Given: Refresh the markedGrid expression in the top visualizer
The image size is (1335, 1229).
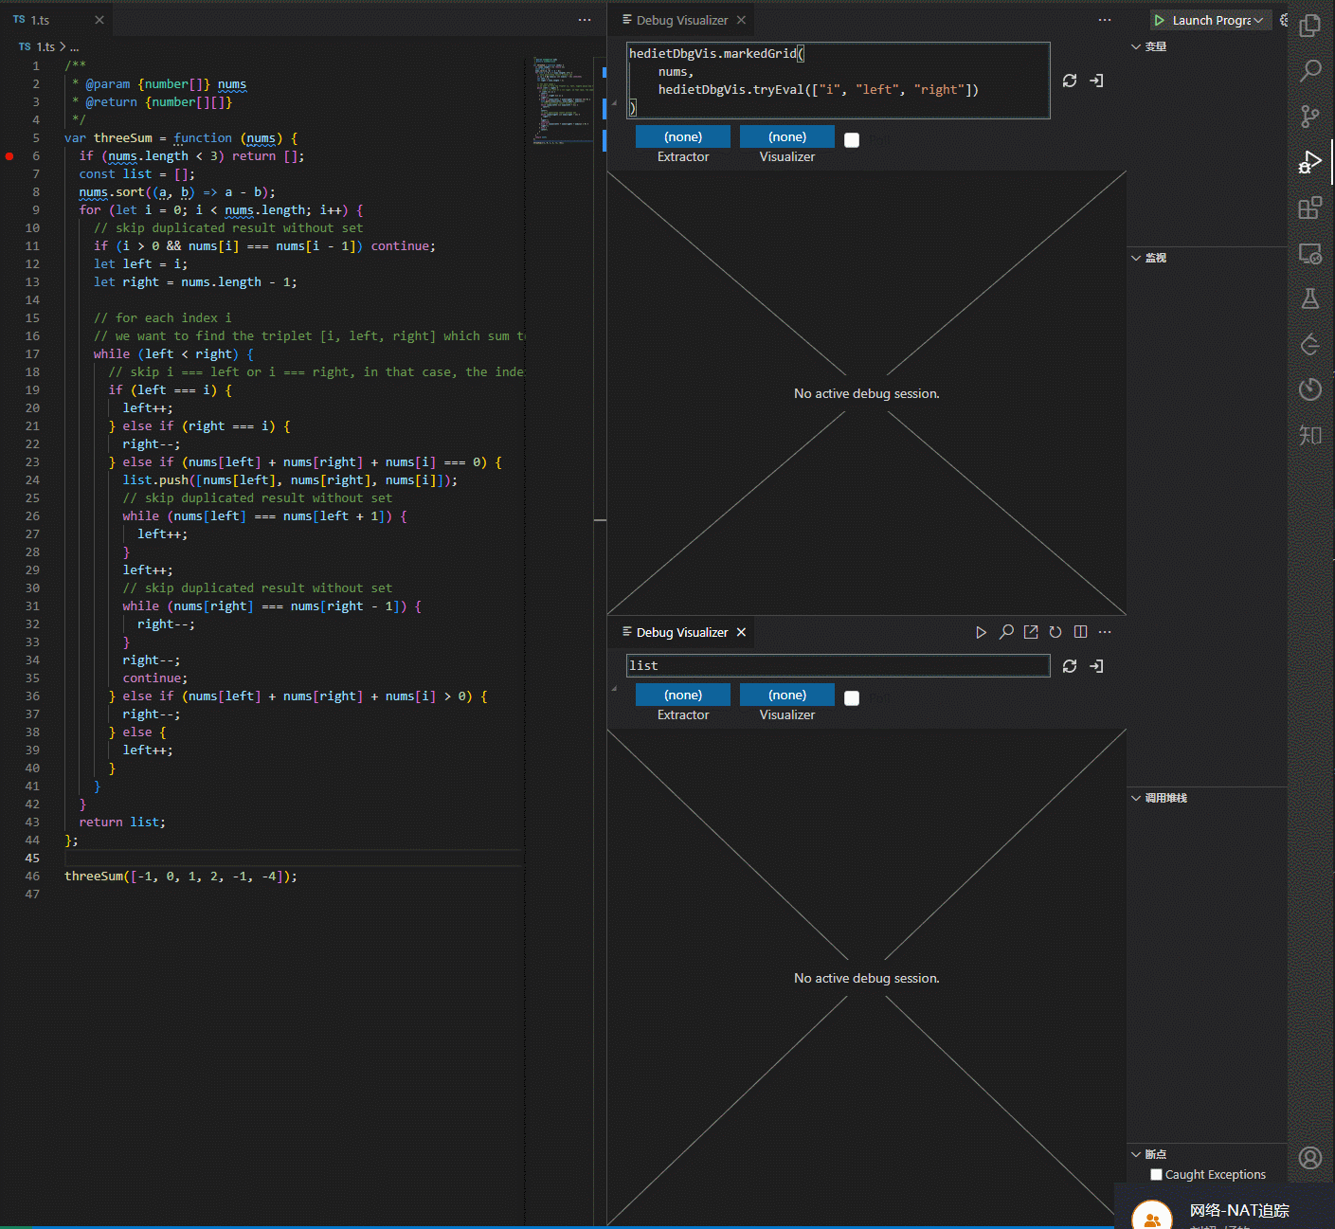Looking at the screenshot, I should coord(1070,81).
